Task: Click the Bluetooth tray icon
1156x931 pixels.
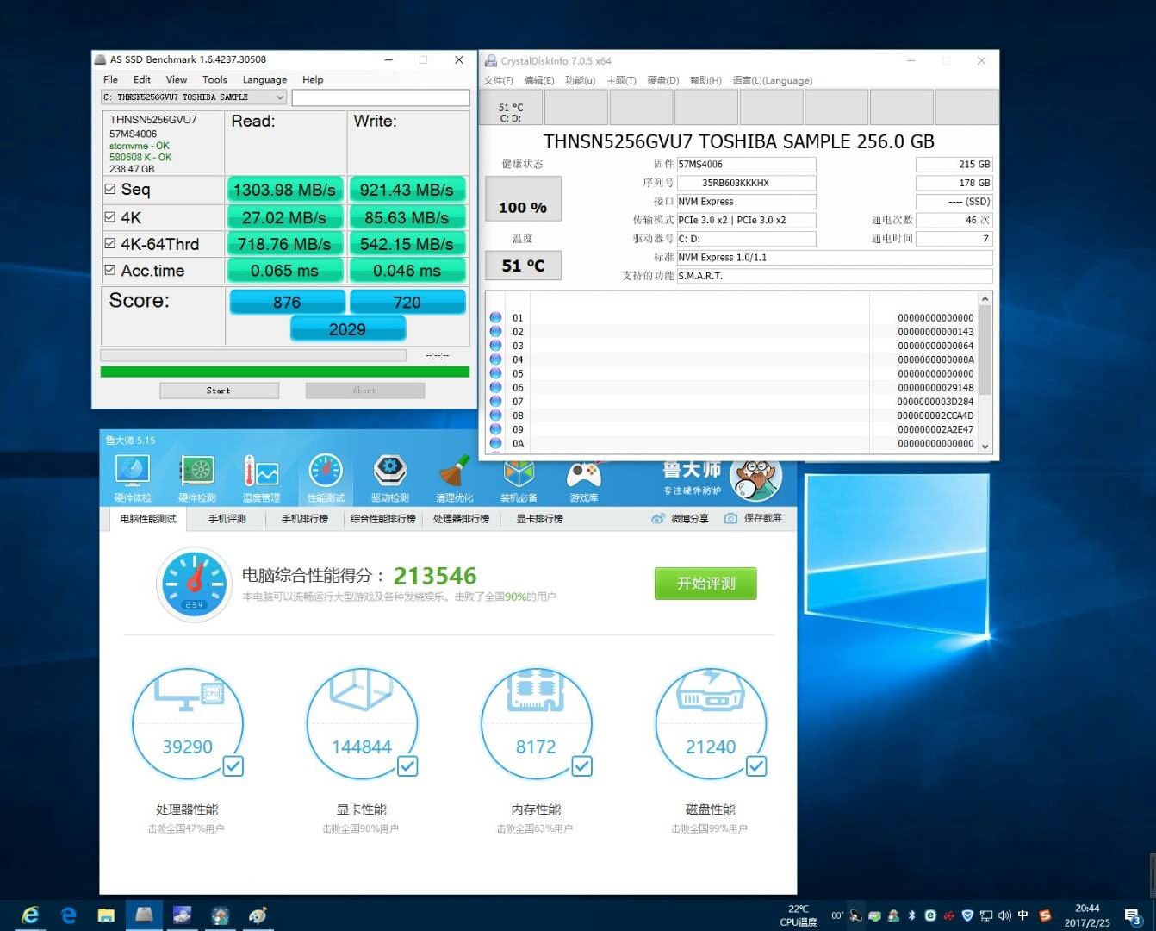Action: click(911, 915)
